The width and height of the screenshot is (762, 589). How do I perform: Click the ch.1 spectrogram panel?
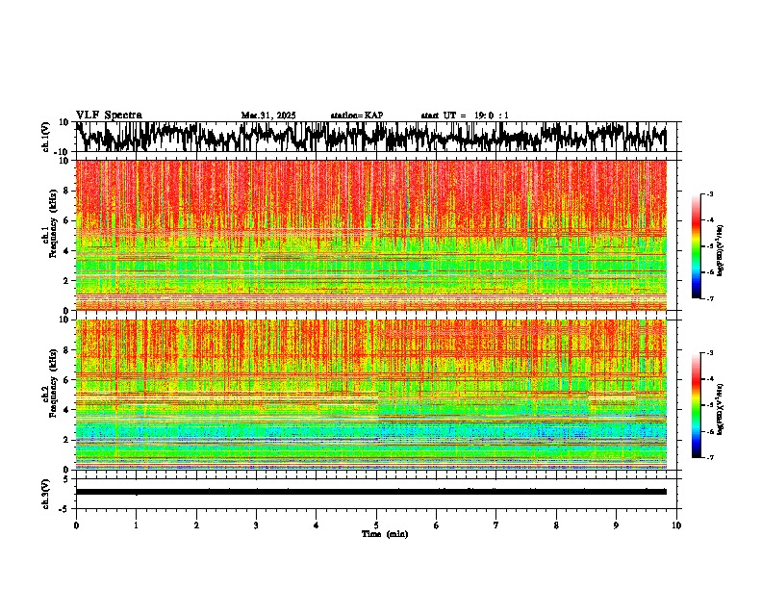point(370,235)
